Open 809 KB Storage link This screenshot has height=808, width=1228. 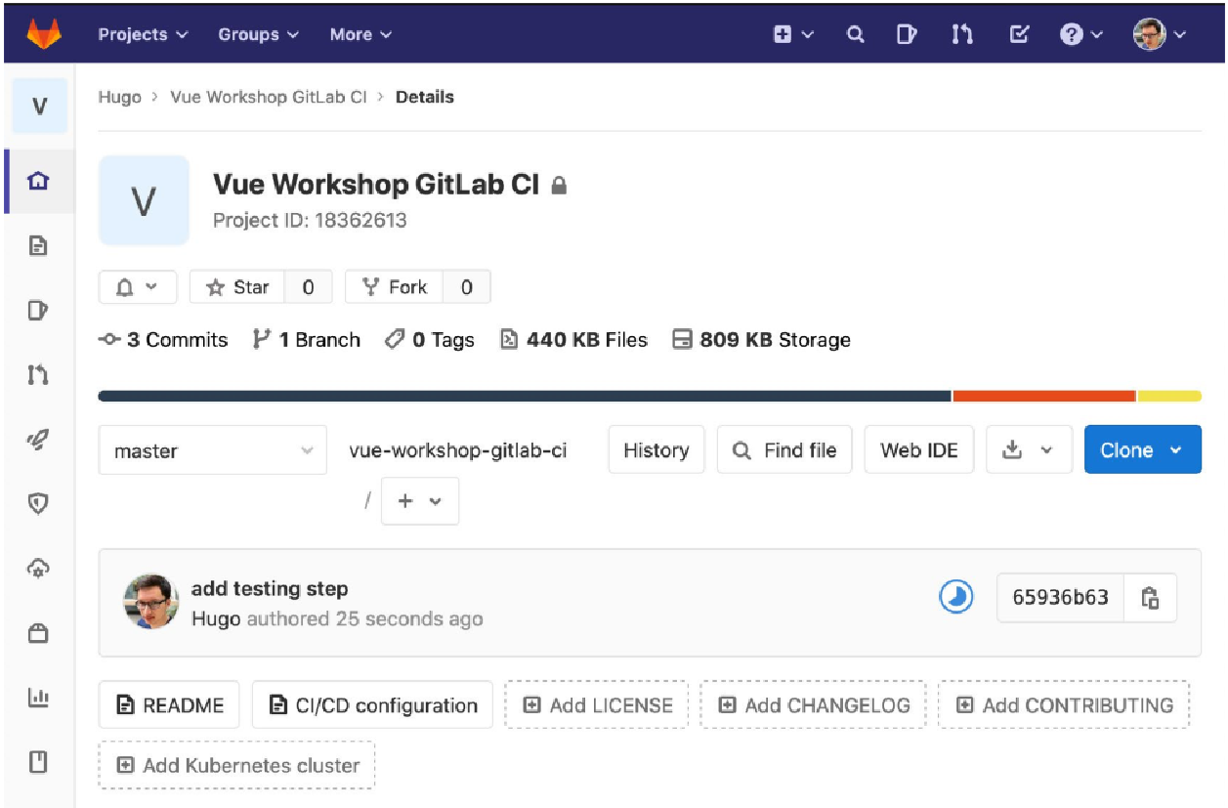click(762, 340)
